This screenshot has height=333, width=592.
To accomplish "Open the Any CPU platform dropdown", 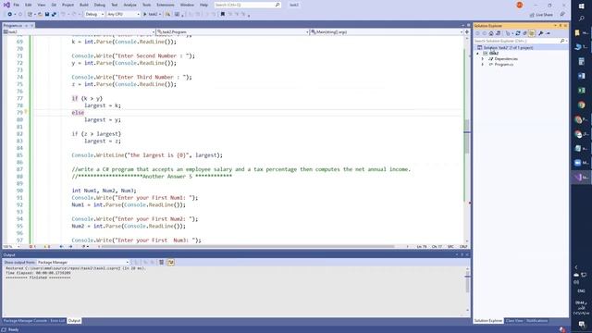I will 123,15.
